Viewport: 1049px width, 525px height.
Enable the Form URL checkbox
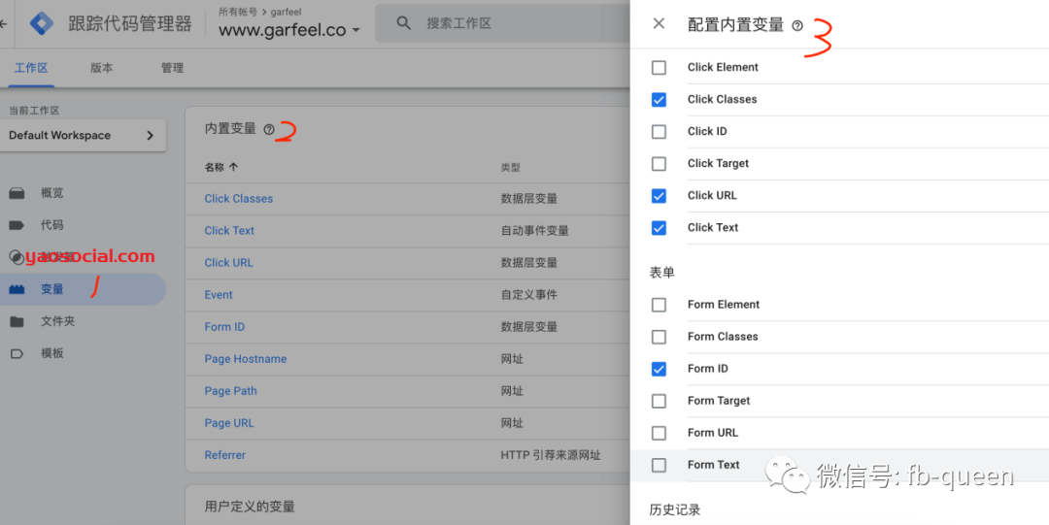tap(659, 434)
